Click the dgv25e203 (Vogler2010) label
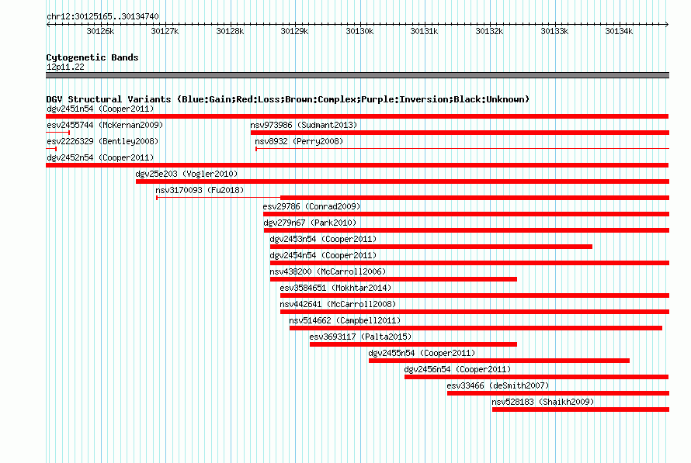 [186, 174]
